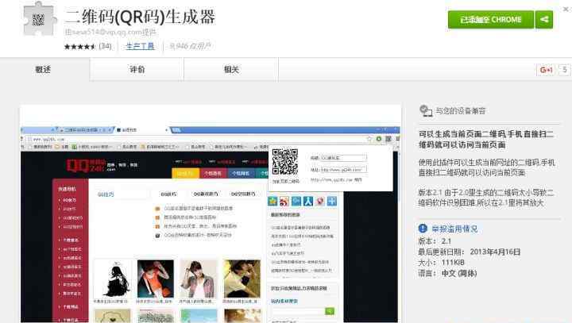Click the blue report abuse exclamation icon
572x323 pixels.
[423, 229]
